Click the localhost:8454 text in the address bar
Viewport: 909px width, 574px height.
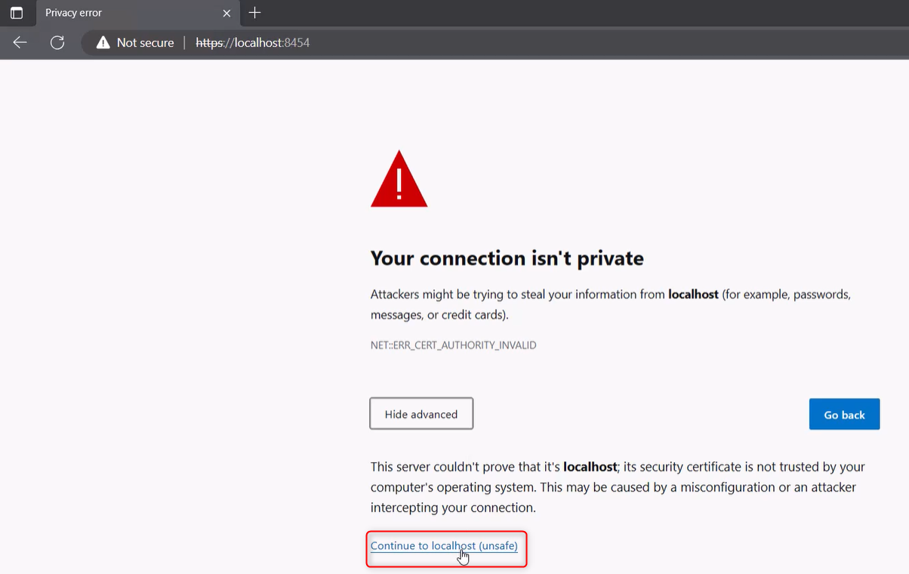(x=272, y=43)
